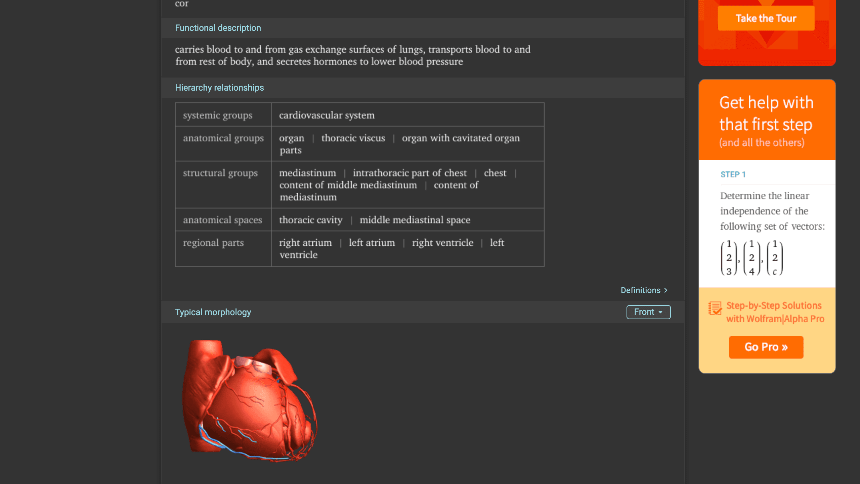Open the Definitions link

(x=640, y=290)
